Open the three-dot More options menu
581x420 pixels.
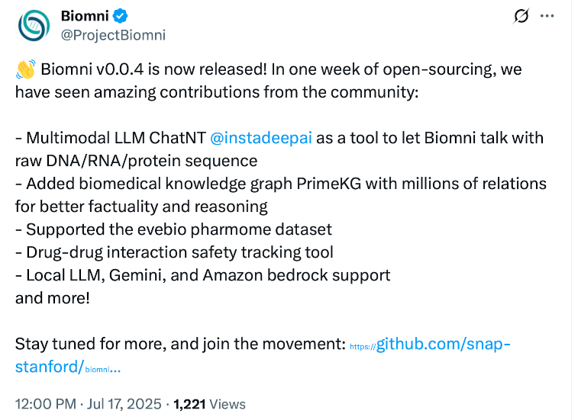pyautogui.click(x=547, y=17)
